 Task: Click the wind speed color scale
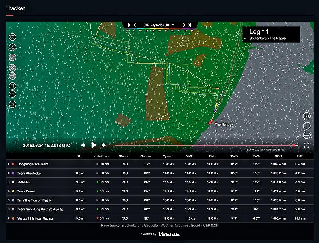pos(160,30)
